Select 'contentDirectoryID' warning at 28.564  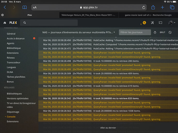[x=108, y=119]
